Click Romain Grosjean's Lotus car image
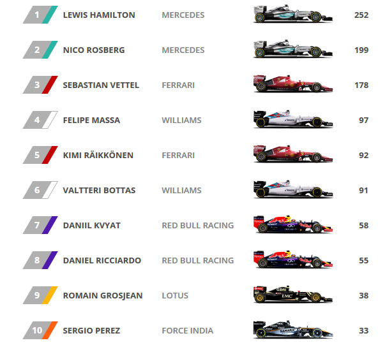 pos(293,295)
